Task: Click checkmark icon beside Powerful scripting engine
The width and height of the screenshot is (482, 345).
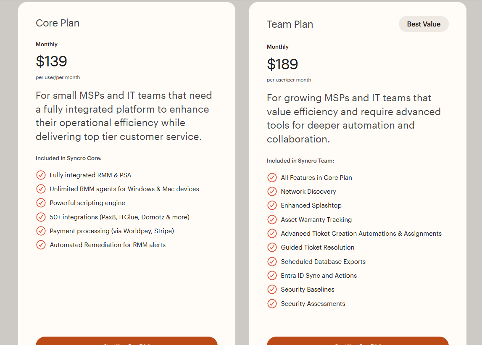Action: coord(41,203)
